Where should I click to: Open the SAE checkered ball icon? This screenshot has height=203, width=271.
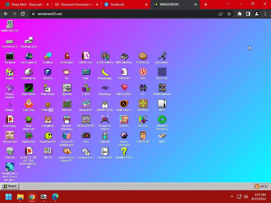click(x=143, y=74)
